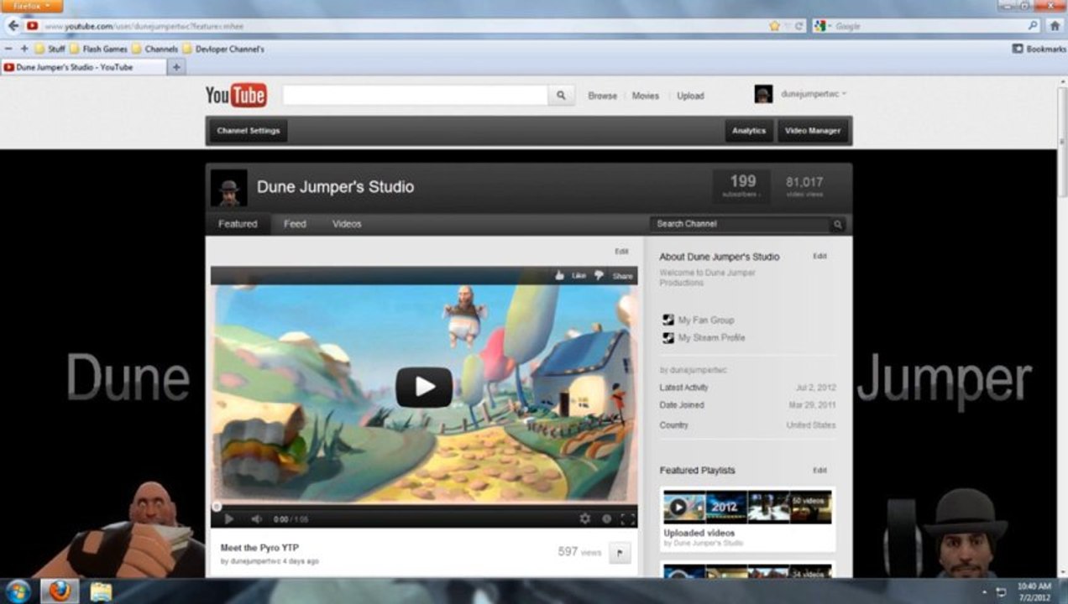This screenshot has width=1068, height=604.
Task: Open the Flash Games bookmarks folder
Action: pyautogui.click(x=98, y=49)
